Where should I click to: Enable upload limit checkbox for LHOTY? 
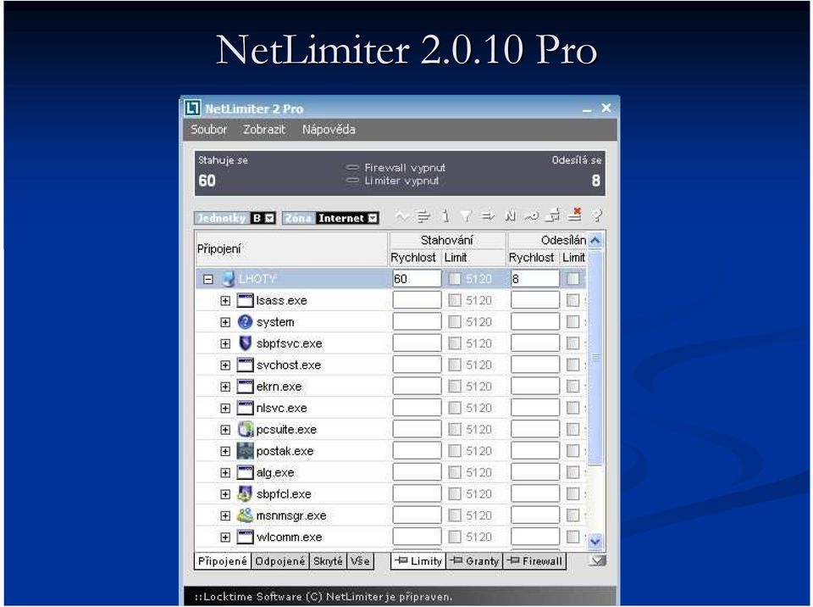tap(573, 279)
